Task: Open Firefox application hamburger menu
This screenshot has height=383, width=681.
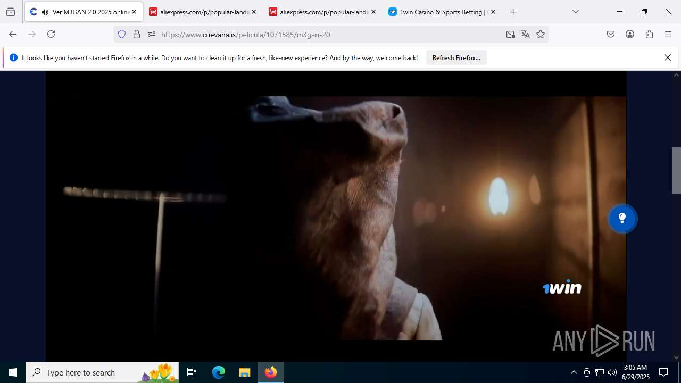Action: (668, 34)
